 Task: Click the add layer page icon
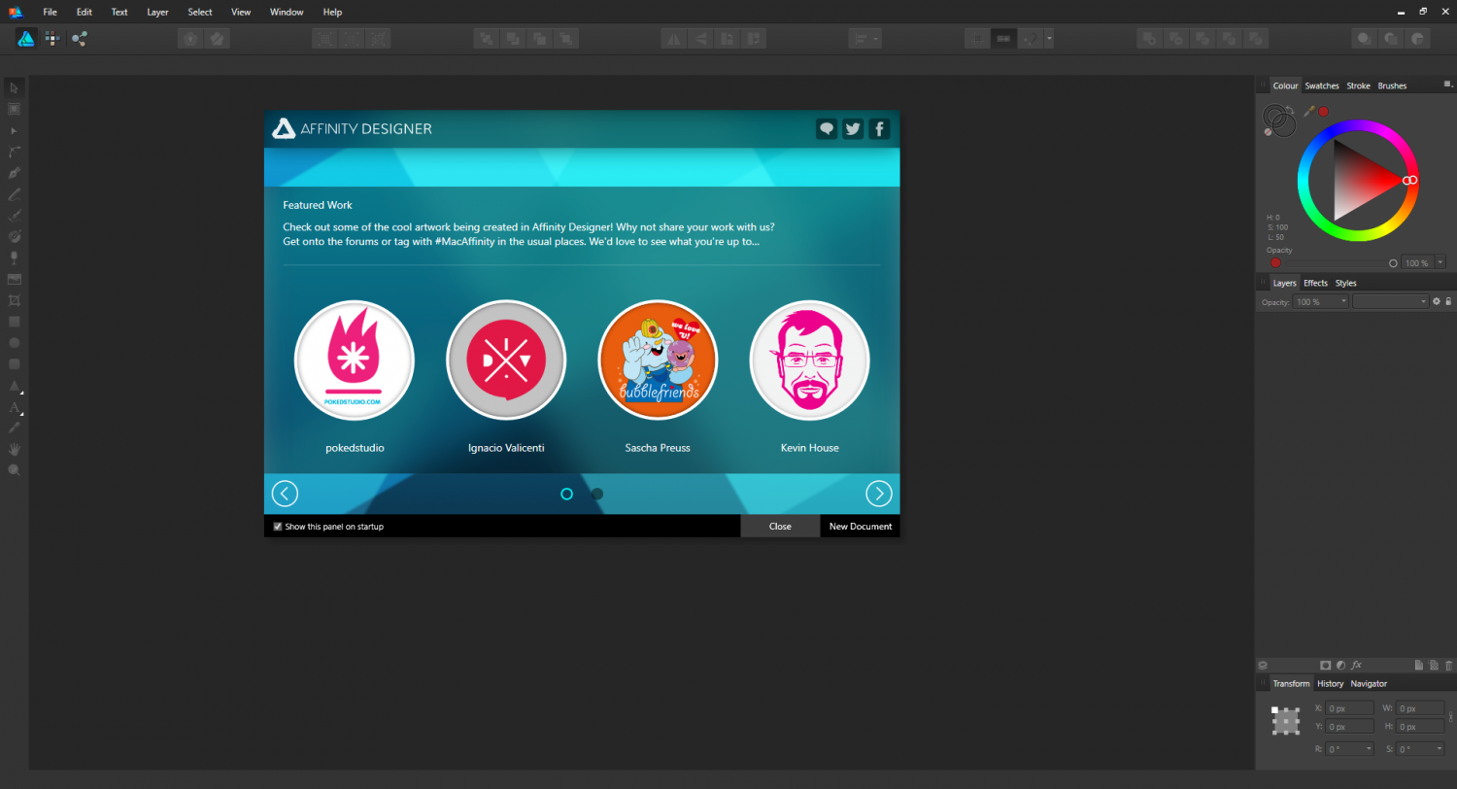coord(1419,666)
